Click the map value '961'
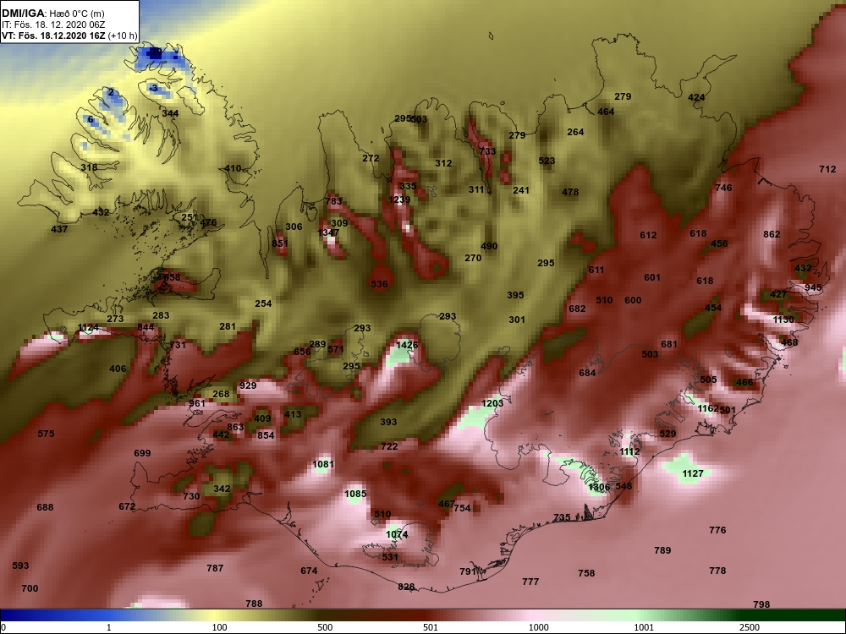The height and width of the screenshot is (634, 846). (197, 403)
